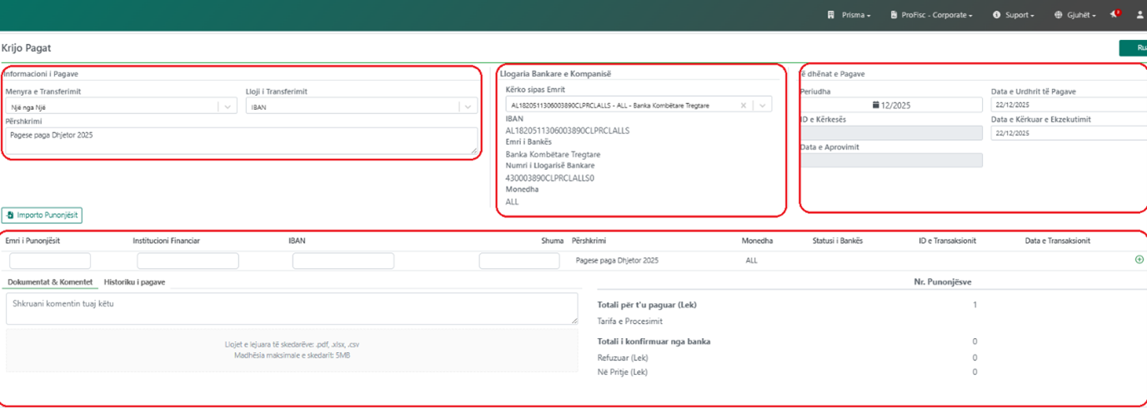Select the Dokumentat & Komentet tab

(x=50, y=282)
